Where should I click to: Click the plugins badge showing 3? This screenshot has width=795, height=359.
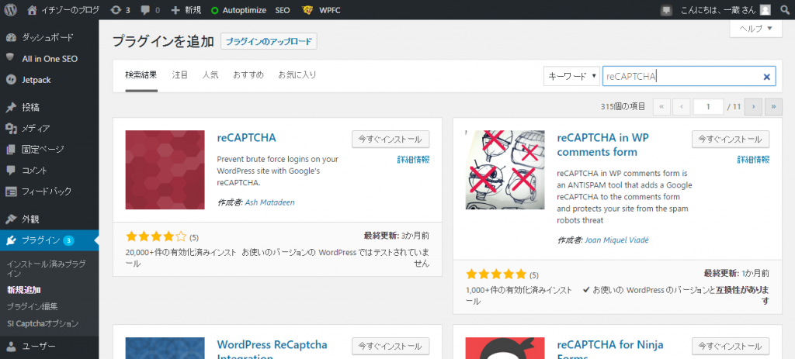69,240
